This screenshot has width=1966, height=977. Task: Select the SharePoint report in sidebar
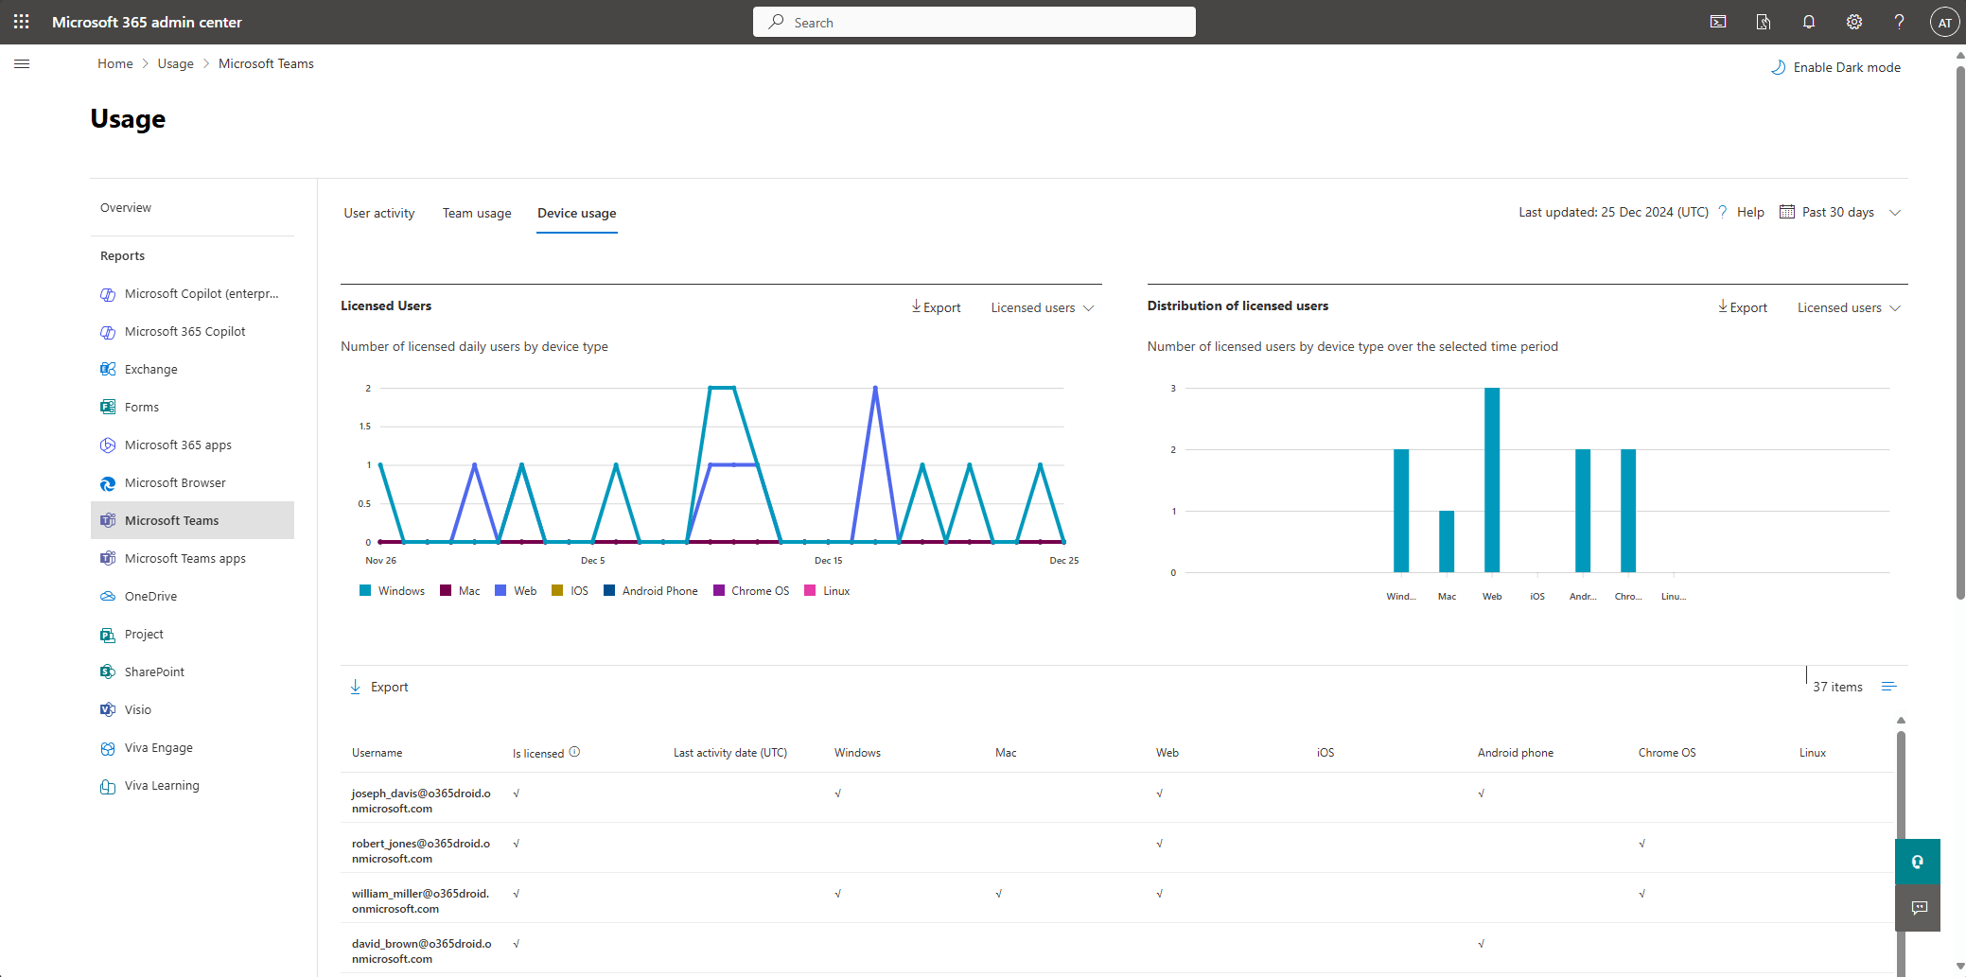[x=154, y=672]
